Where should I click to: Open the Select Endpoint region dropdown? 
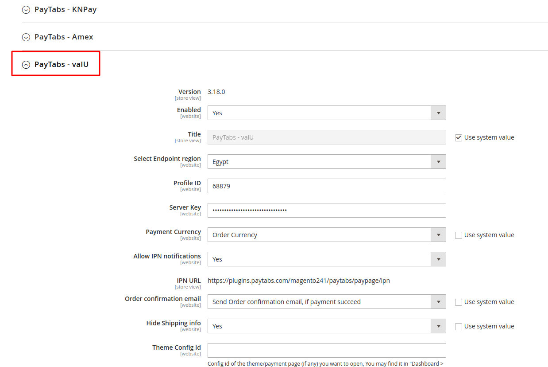pyautogui.click(x=327, y=162)
